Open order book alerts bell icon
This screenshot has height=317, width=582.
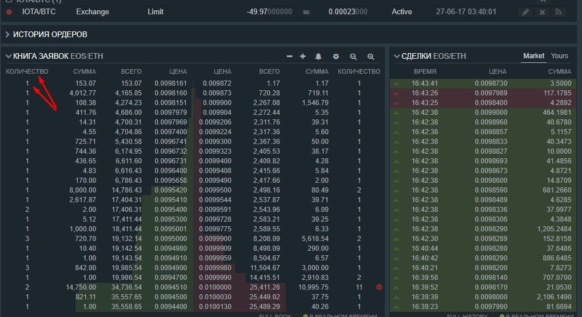click(x=318, y=57)
